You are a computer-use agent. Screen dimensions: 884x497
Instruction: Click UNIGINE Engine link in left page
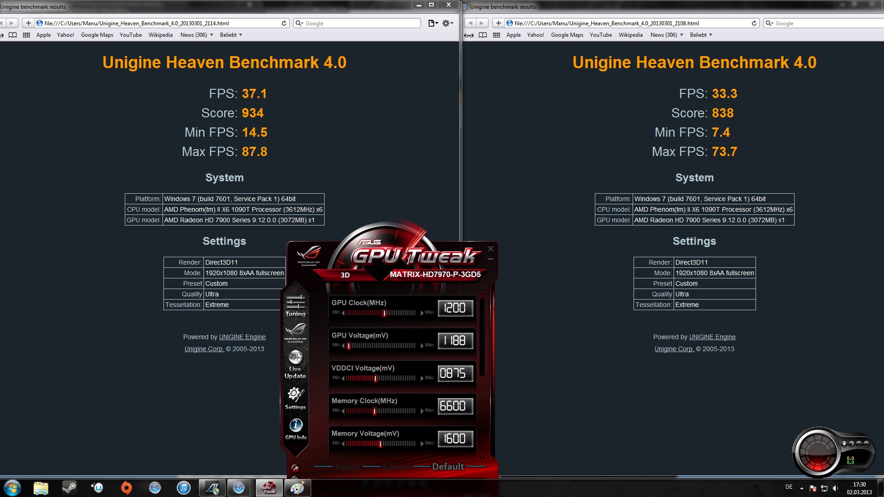click(x=242, y=337)
